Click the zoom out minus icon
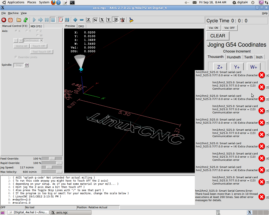Screen dimensions: 269x215 pos(82,20)
